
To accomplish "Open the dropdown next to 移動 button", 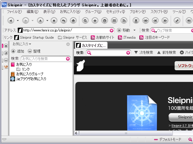I will (134, 30).
